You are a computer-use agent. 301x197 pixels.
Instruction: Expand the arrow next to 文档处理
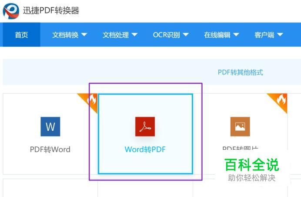(134, 35)
